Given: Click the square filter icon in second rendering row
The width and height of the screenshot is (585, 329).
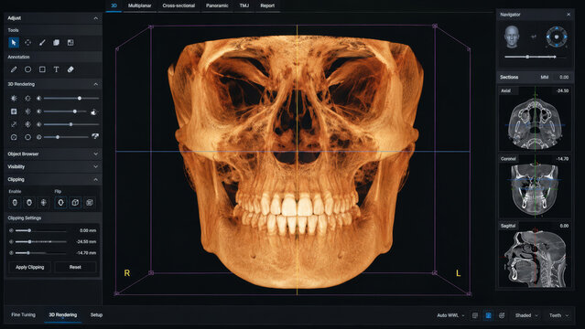Looking at the screenshot, I should click(14, 111).
